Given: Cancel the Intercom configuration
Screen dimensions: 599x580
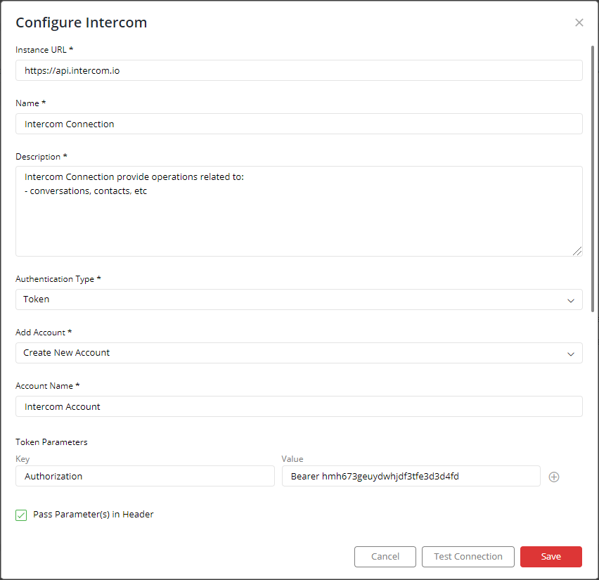Looking at the screenshot, I should click(385, 556).
